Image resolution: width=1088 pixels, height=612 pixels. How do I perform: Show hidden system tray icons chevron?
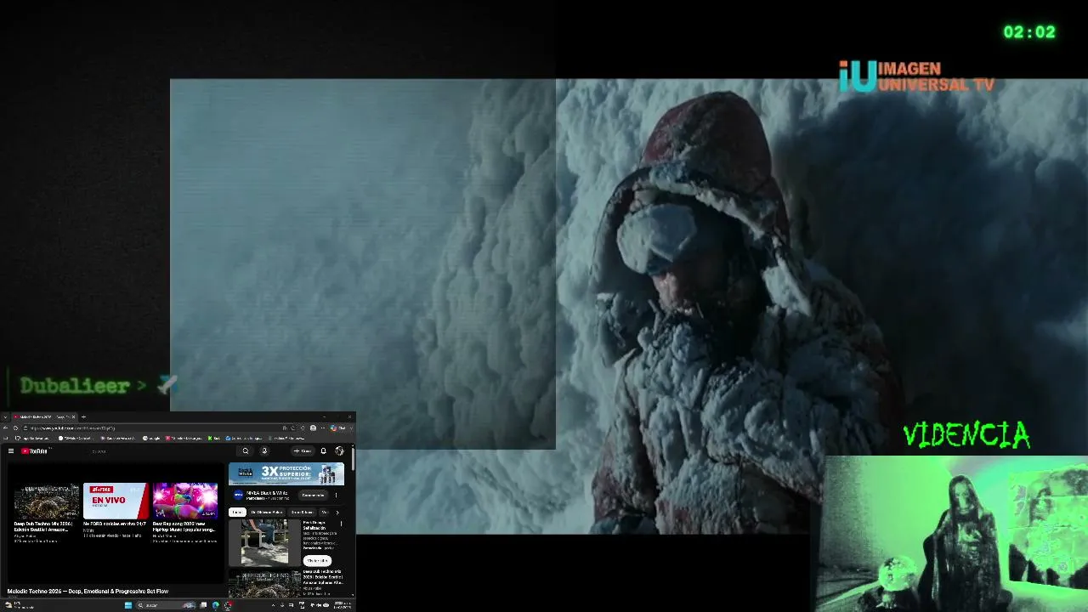273,605
